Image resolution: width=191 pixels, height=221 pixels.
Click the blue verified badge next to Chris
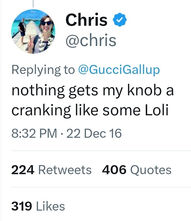coord(120,20)
